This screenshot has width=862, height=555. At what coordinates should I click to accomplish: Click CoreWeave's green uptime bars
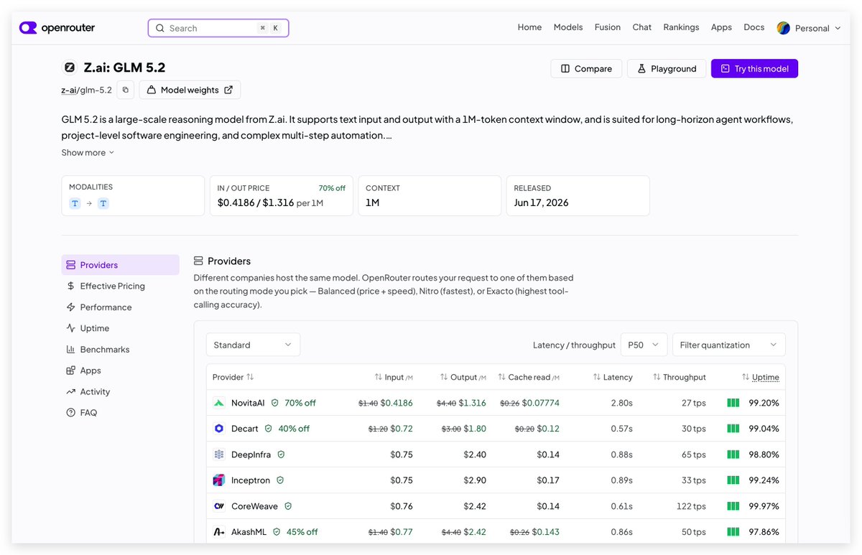(733, 506)
